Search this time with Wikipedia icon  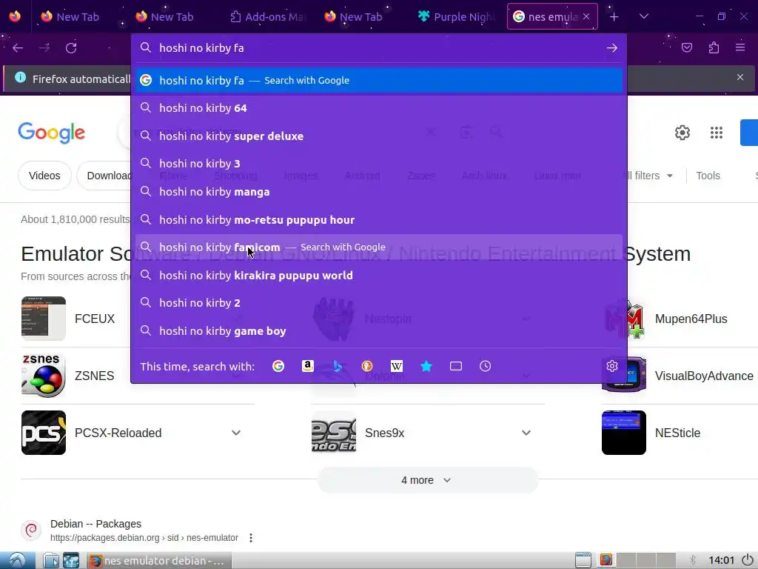[x=397, y=366]
